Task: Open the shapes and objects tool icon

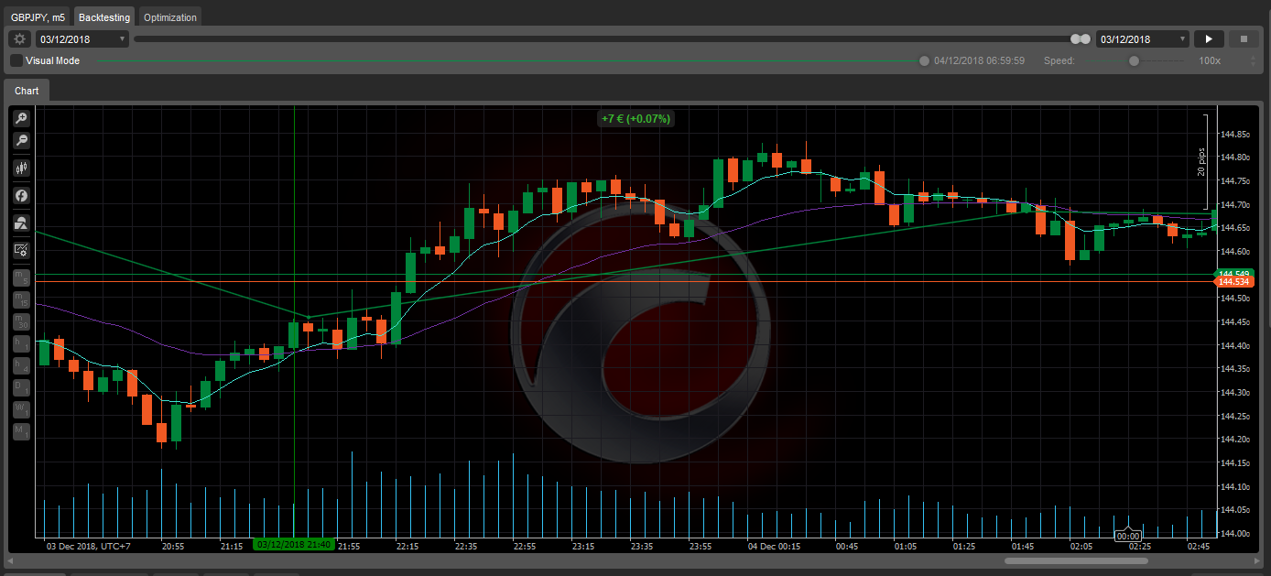Action: coord(20,223)
